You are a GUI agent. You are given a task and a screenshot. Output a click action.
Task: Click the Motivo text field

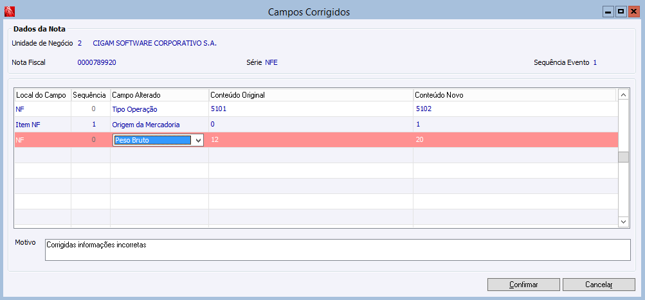pyautogui.click(x=338, y=250)
